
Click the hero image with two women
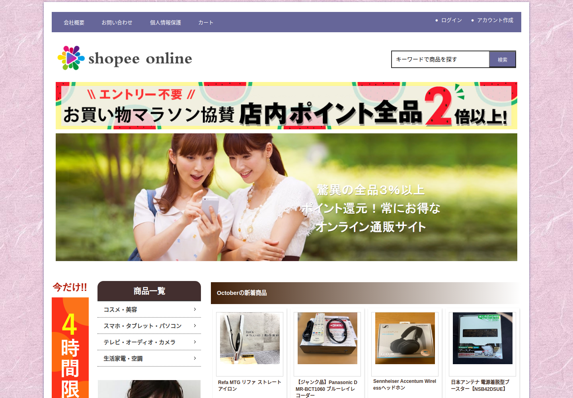tap(286, 197)
